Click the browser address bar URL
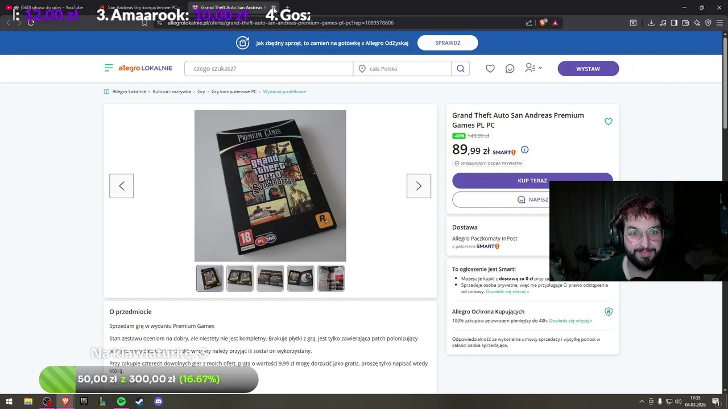 [x=280, y=23]
